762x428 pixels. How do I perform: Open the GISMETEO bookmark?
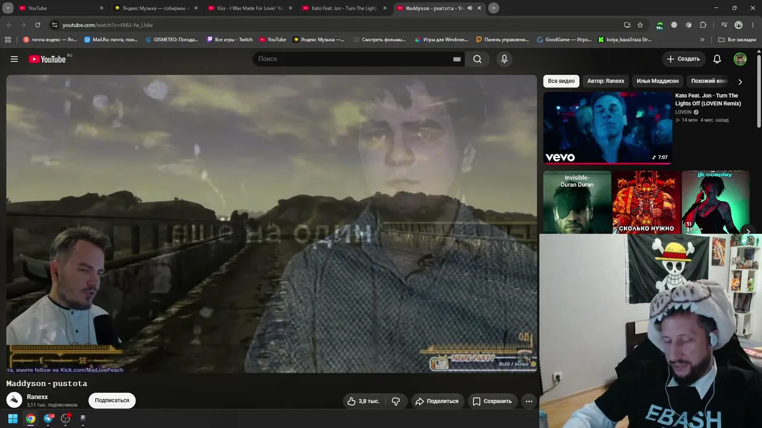172,40
